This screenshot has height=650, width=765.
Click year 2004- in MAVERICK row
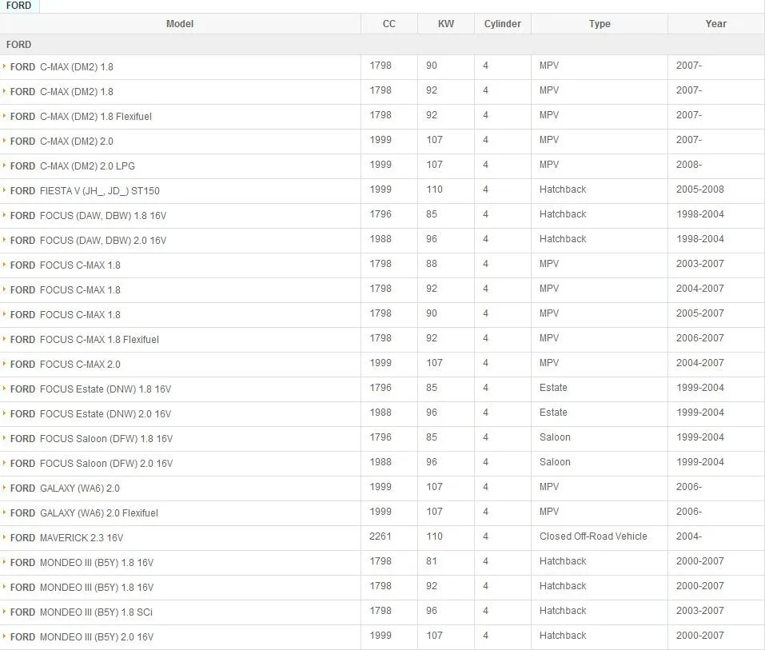(689, 536)
